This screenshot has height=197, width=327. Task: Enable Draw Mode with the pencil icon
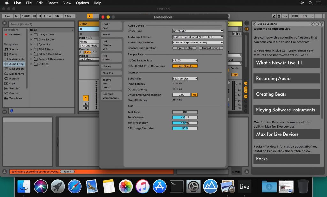coord(274,16)
